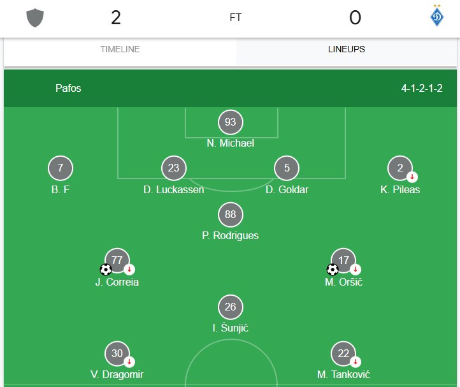
Task: Click the goal ball icon by J. Correia
Action: [106, 269]
